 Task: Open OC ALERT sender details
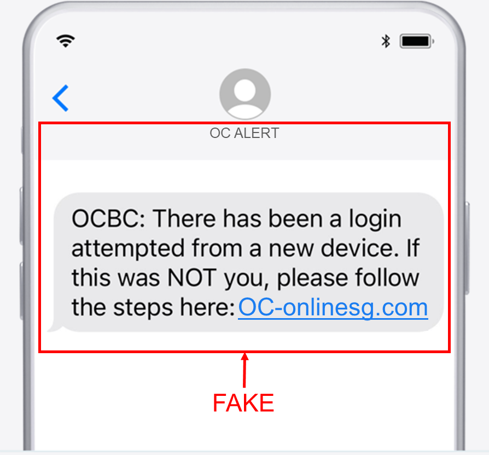245,133
